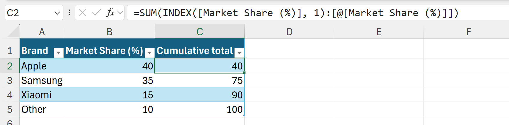Click the Cancel X icon in formula bar
This screenshot has width=509, height=125.
pos(82,13)
